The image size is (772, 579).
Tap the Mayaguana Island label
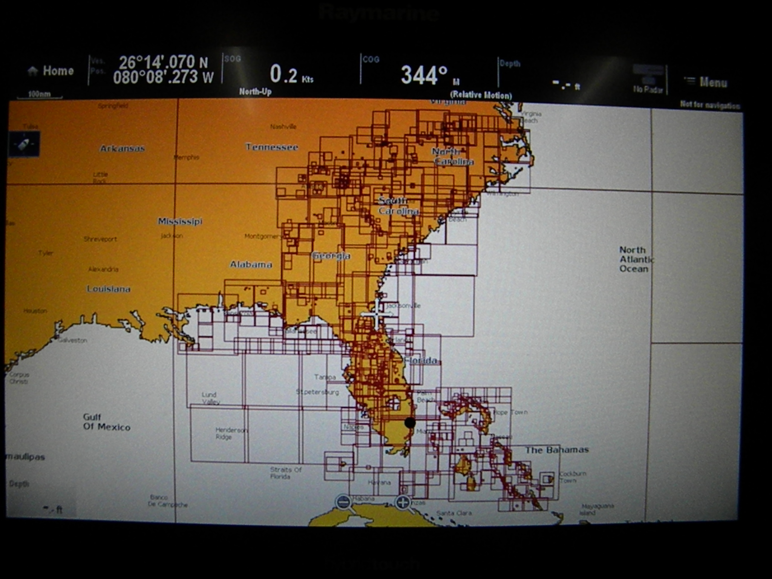point(598,509)
